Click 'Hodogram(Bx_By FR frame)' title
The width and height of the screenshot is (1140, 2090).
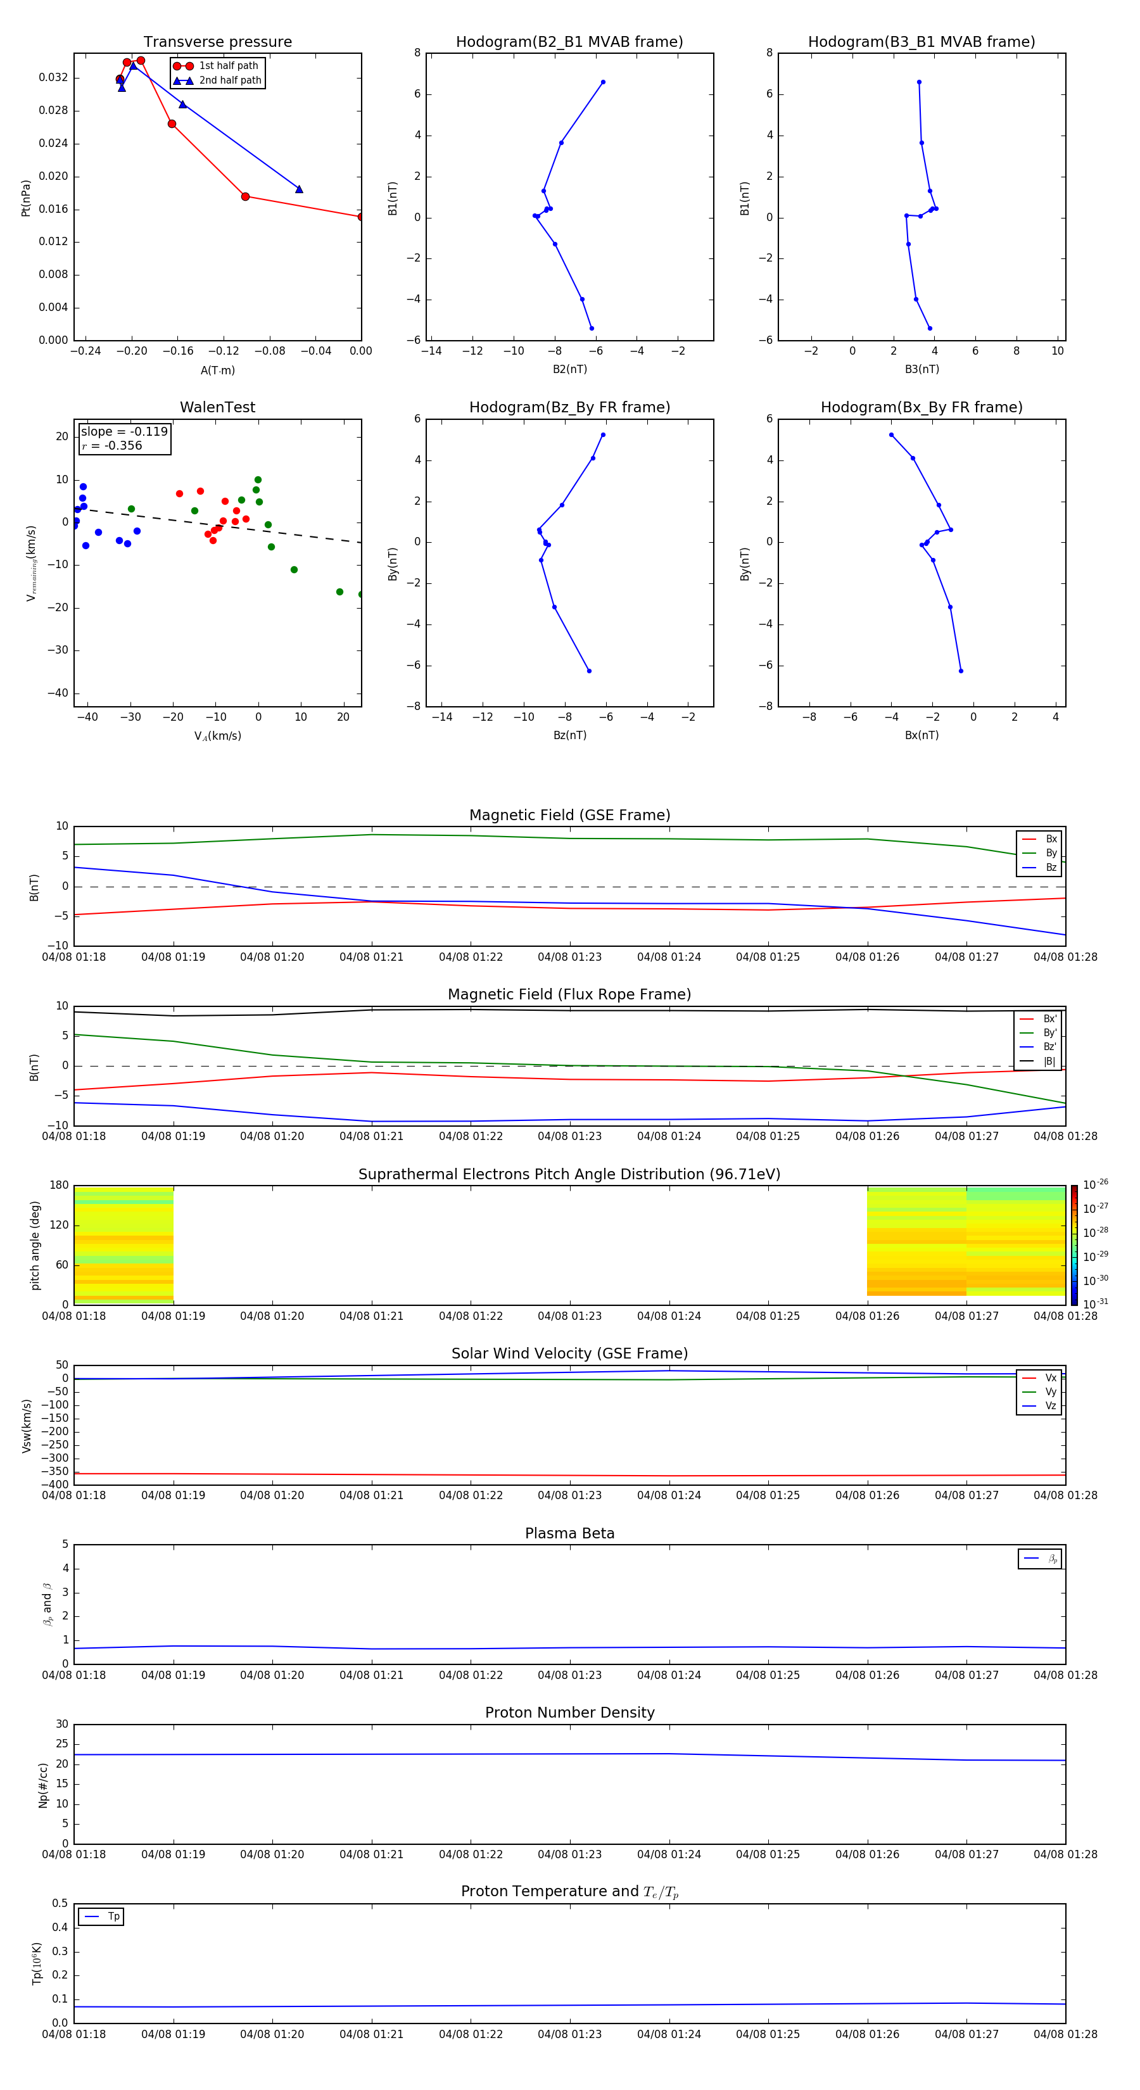(x=921, y=407)
